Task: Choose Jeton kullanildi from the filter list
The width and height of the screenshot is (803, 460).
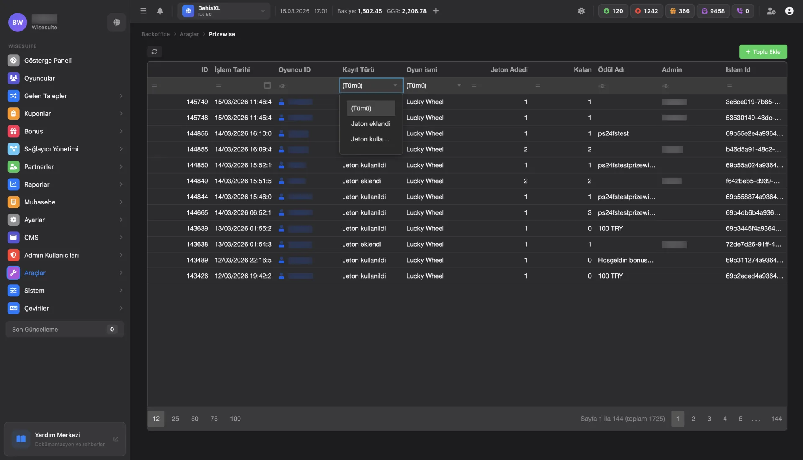Action: coord(370,139)
